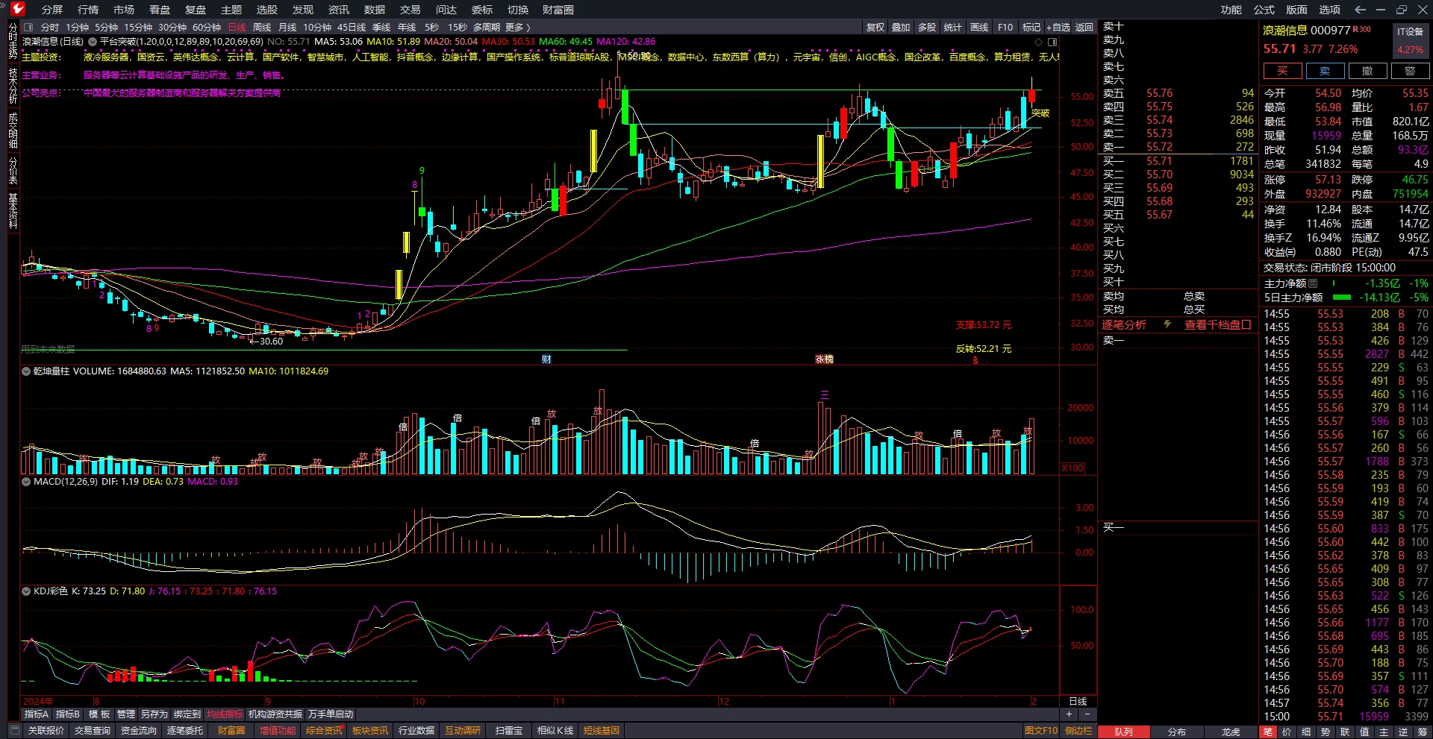Select the 逆 view tab
This screenshot has width=1433, height=739.
pyautogui.click(x=1403, y=732)
